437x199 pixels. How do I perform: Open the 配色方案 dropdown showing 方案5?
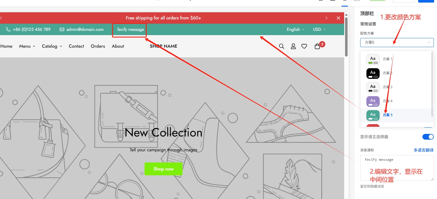[397, 43]
